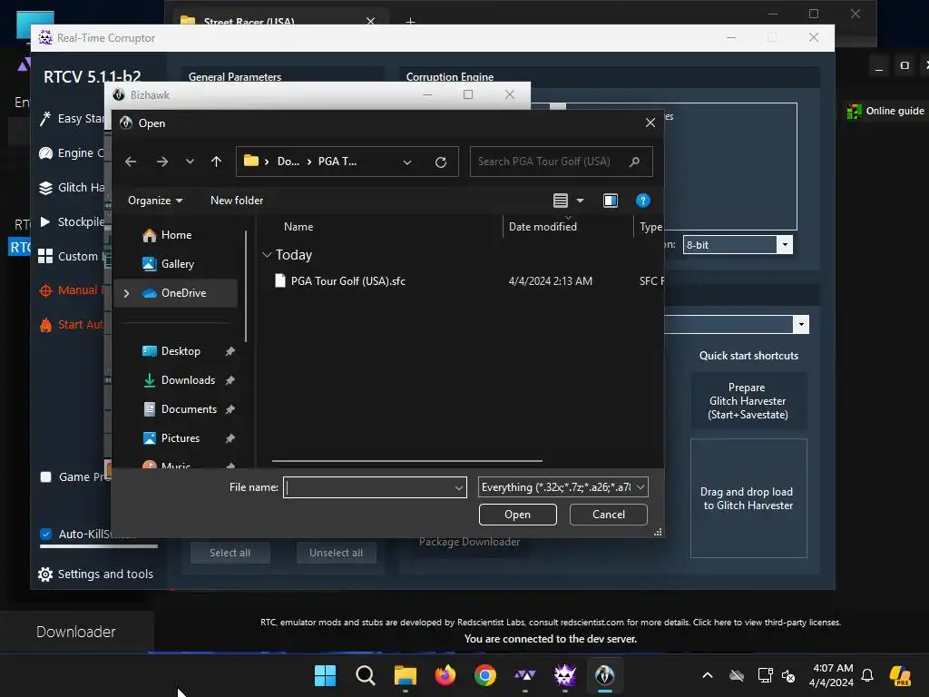Viewport: 929px width, 697px height.
Task: Expand the OneDrive tree node
Action: (126, 293)
